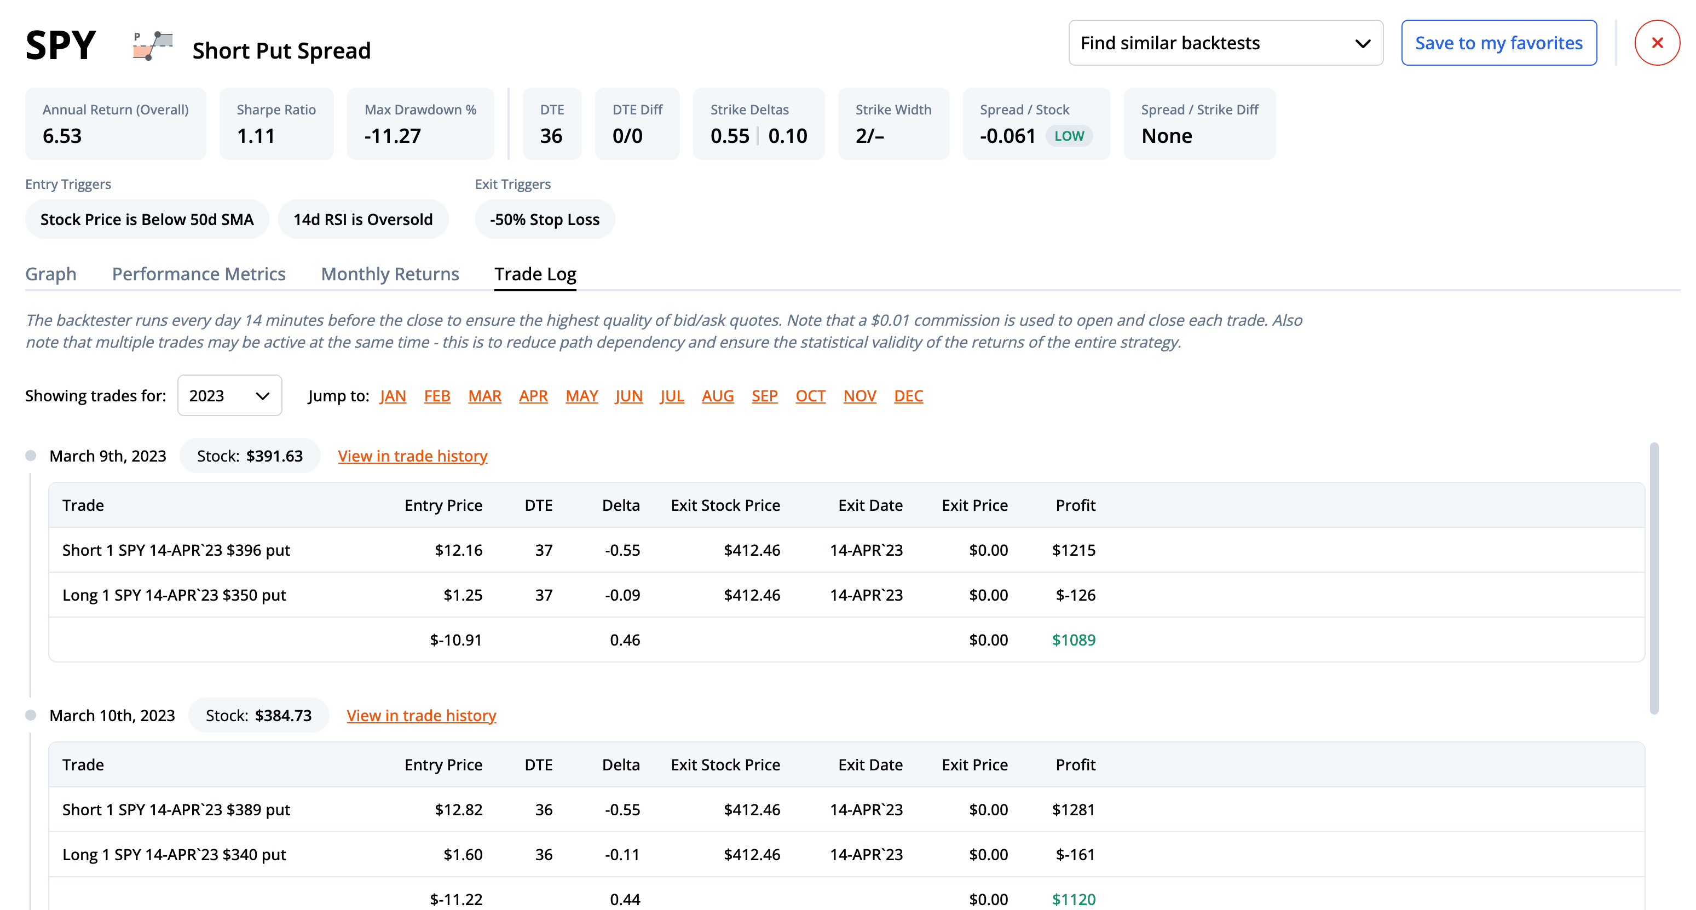Open the Find similar backtests dropdown

tap(1225, 43)
